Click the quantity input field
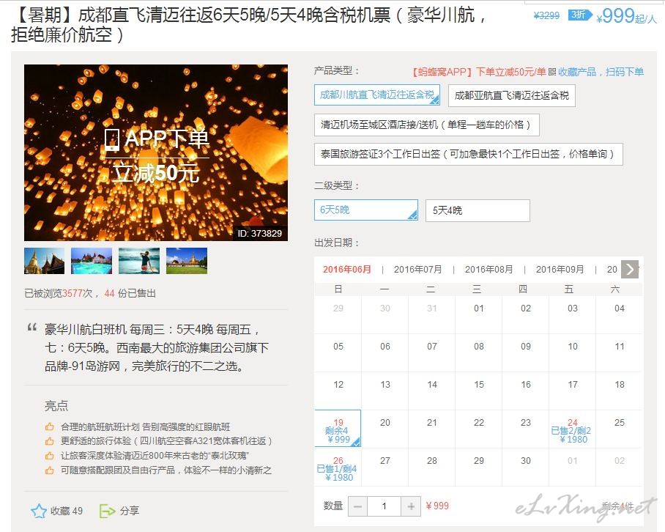 tap(384, 506)
